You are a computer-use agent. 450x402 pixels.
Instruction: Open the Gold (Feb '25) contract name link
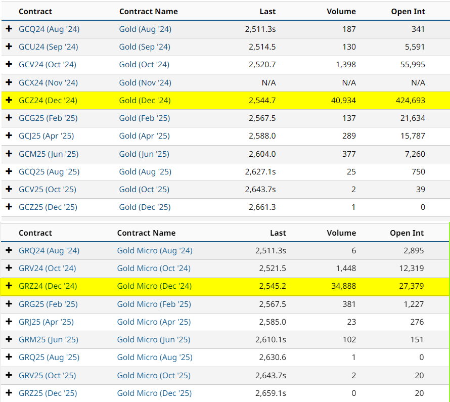[x=145, y=118]
